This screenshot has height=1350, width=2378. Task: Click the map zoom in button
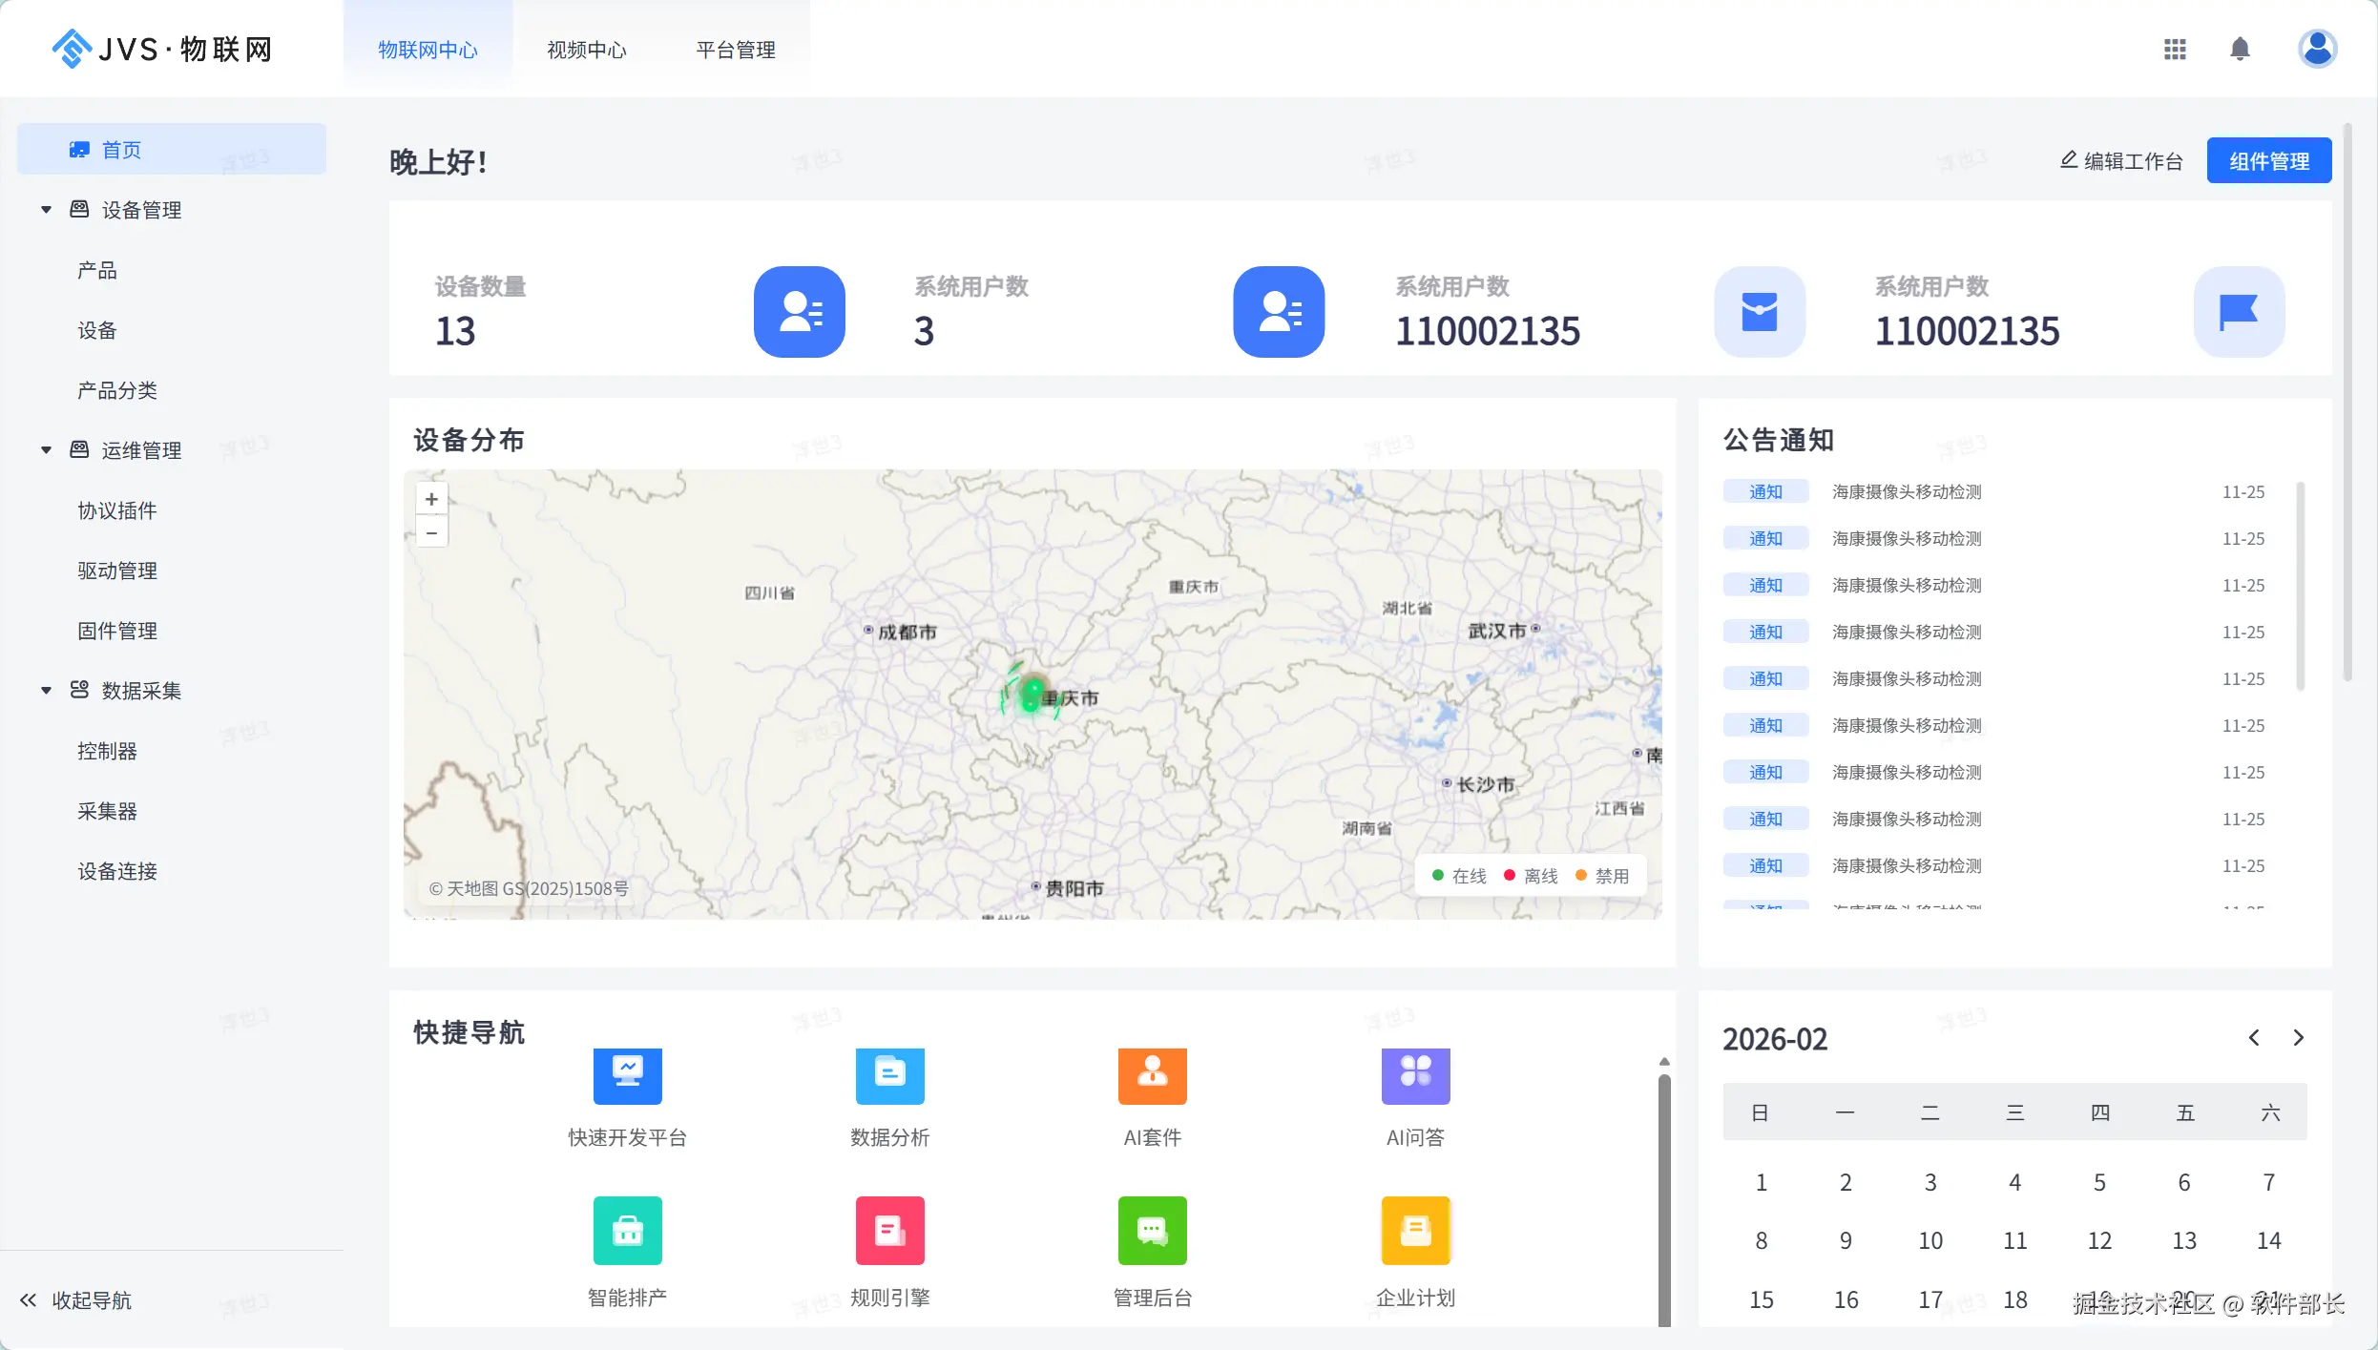[431, 499]
